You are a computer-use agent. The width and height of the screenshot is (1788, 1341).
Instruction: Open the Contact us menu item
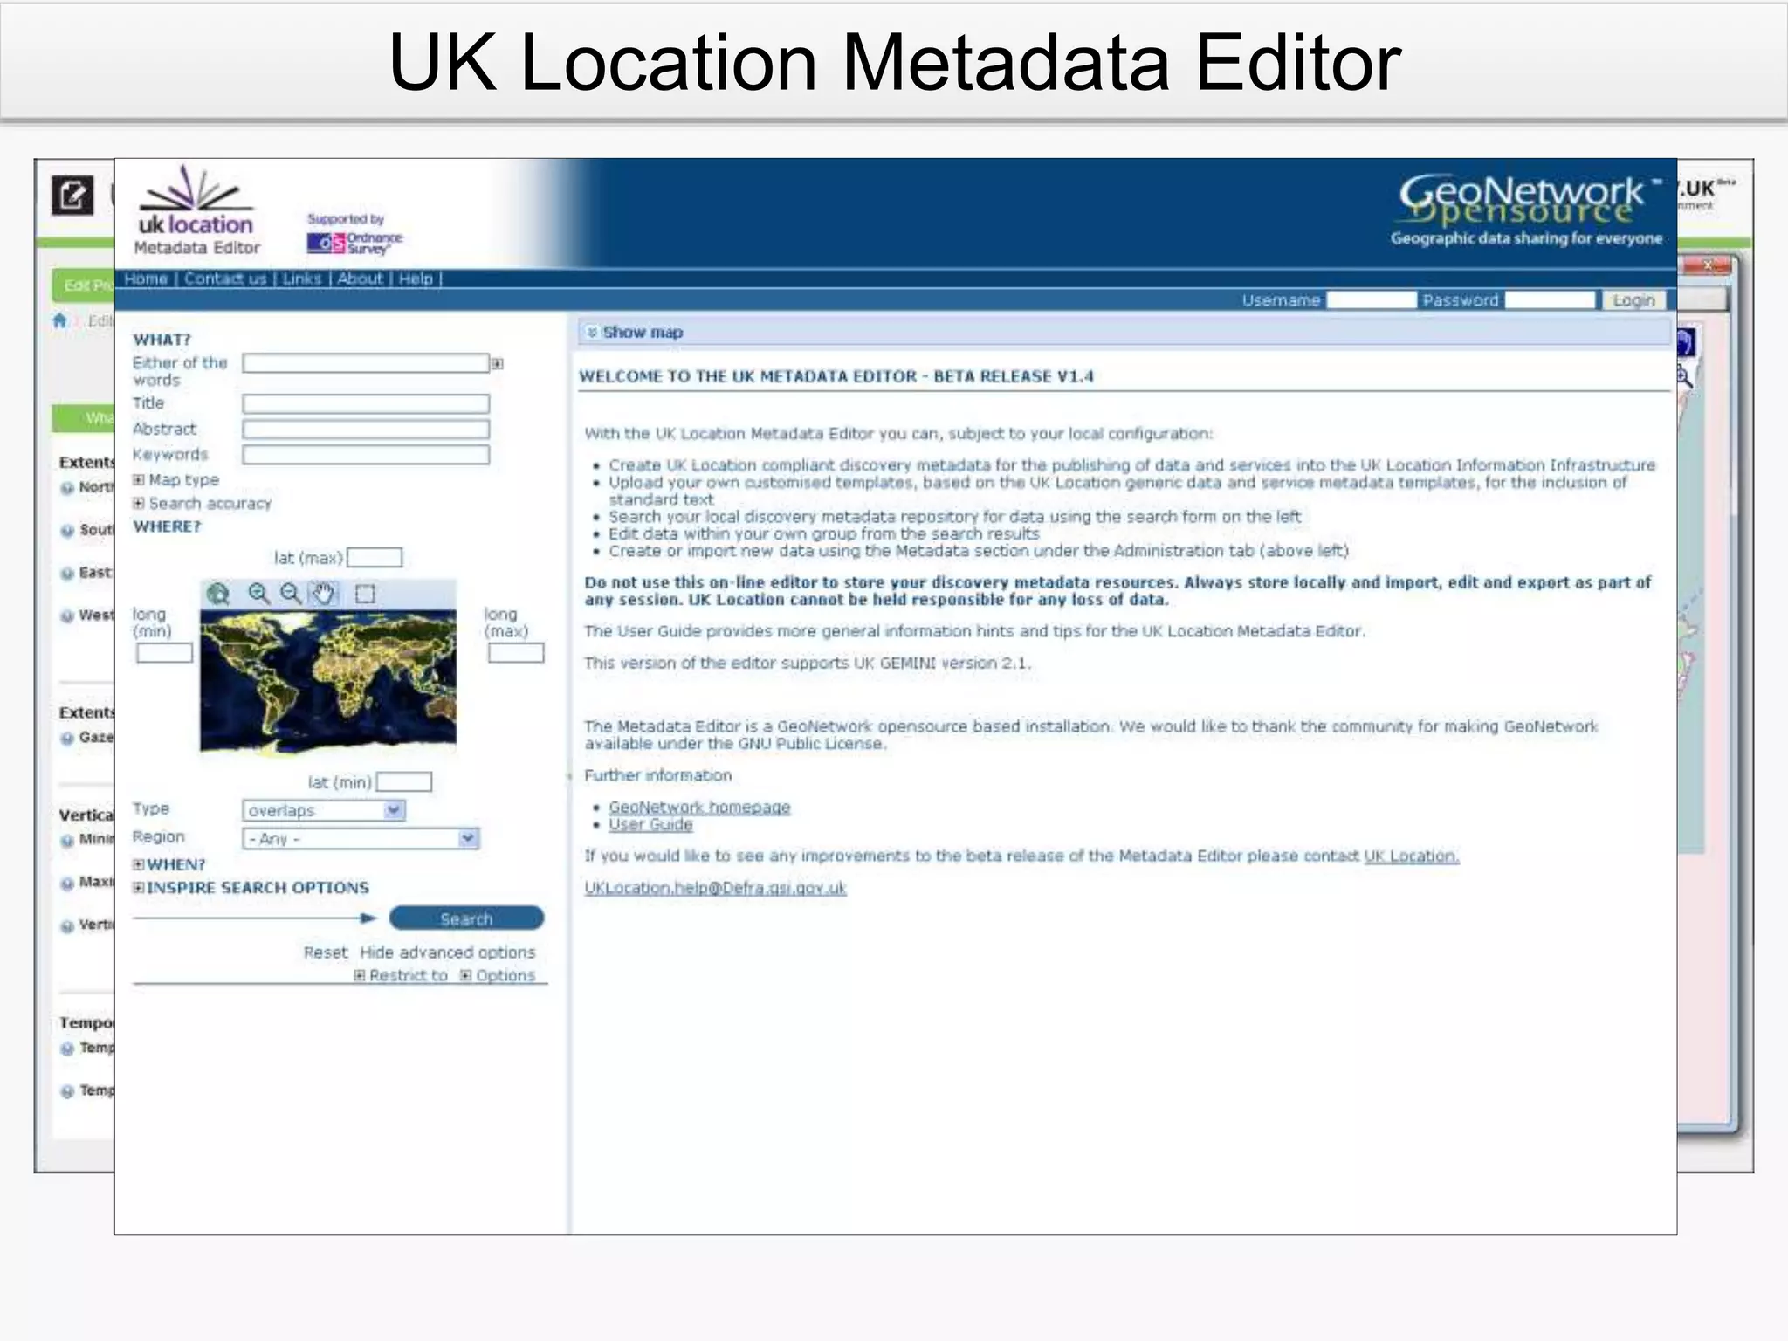[225, 279]
